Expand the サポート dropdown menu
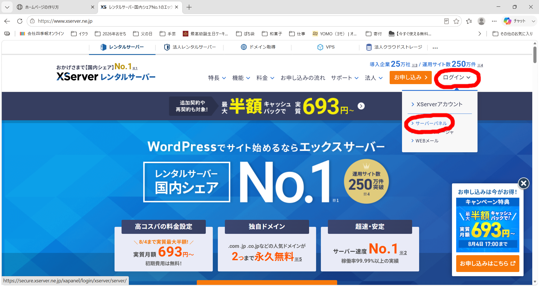 tap(345, 78)
